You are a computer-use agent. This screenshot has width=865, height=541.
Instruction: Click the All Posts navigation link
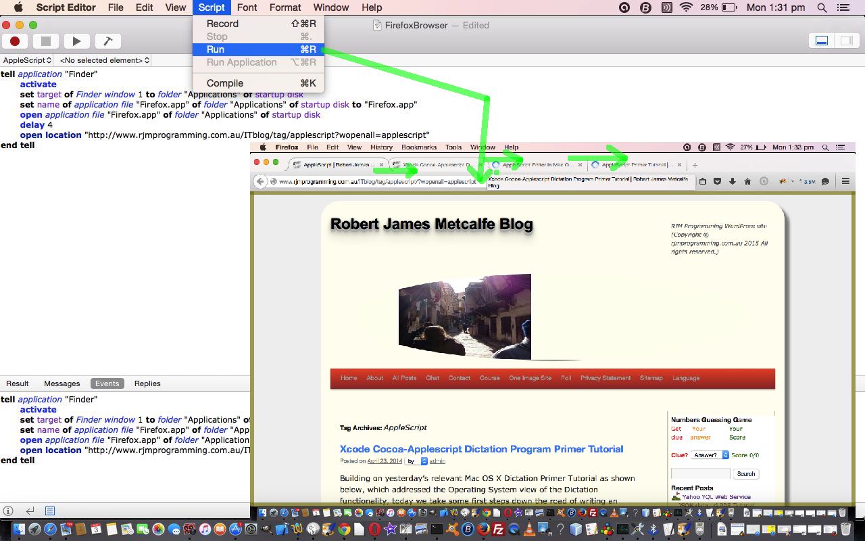pos(404,378)
